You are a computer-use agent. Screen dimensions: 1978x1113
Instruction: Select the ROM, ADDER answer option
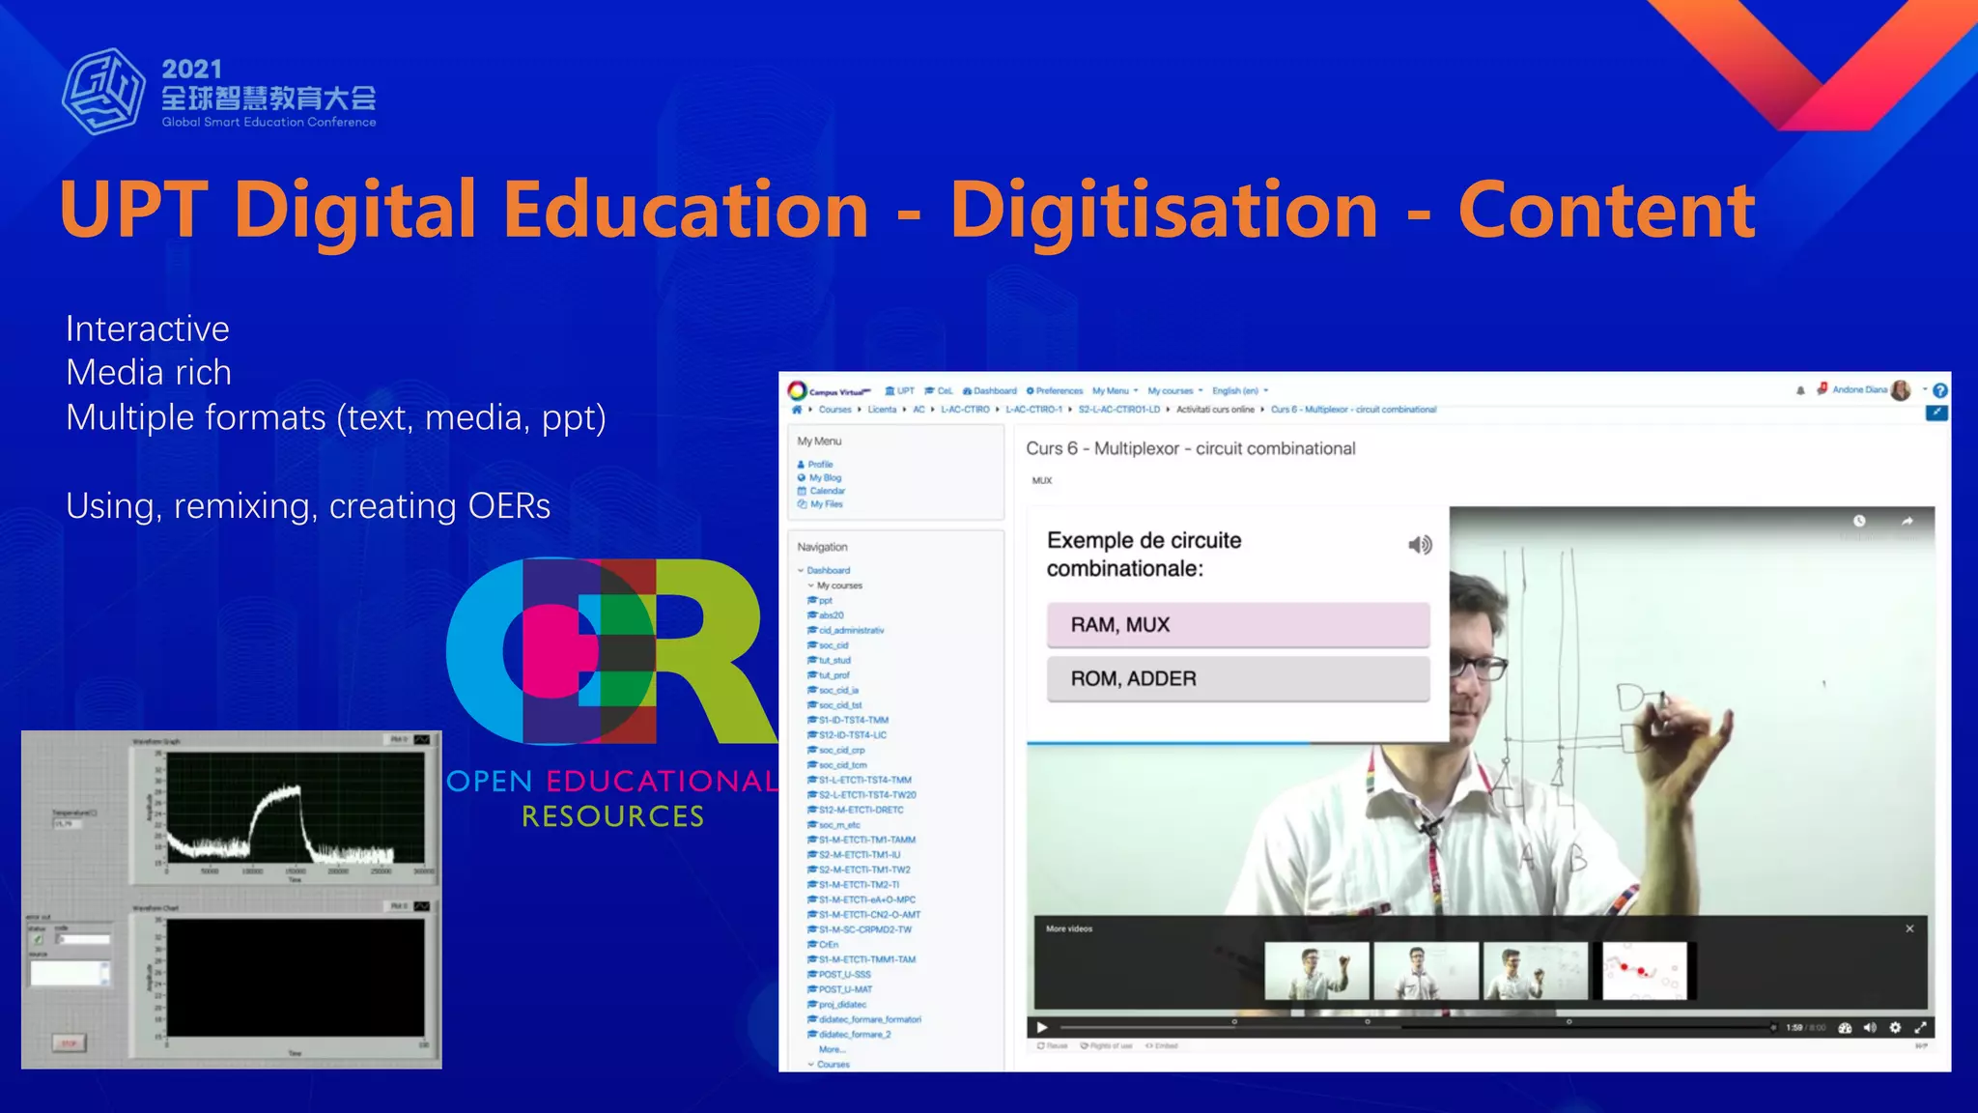(x=1238, y=679)
